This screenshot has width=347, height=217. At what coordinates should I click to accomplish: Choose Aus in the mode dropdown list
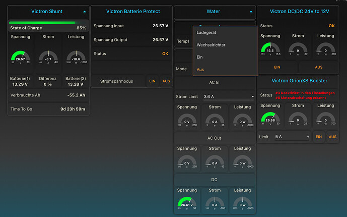pos(225,70)
